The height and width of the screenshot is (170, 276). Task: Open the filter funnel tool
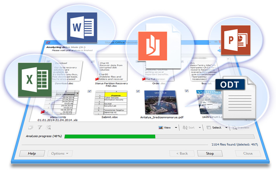pos(40,127)
